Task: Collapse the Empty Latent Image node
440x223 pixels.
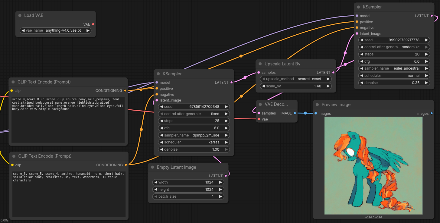Action: coord(152,167)
